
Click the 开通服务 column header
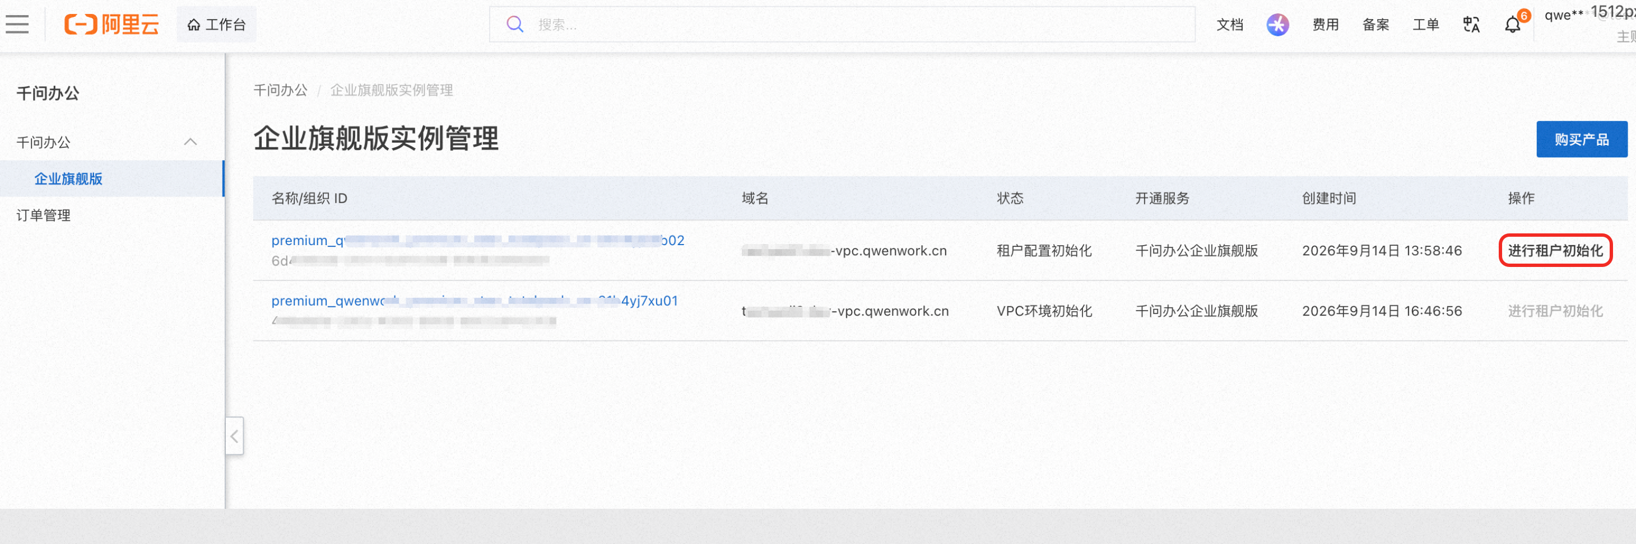[x=1162, y=198]
